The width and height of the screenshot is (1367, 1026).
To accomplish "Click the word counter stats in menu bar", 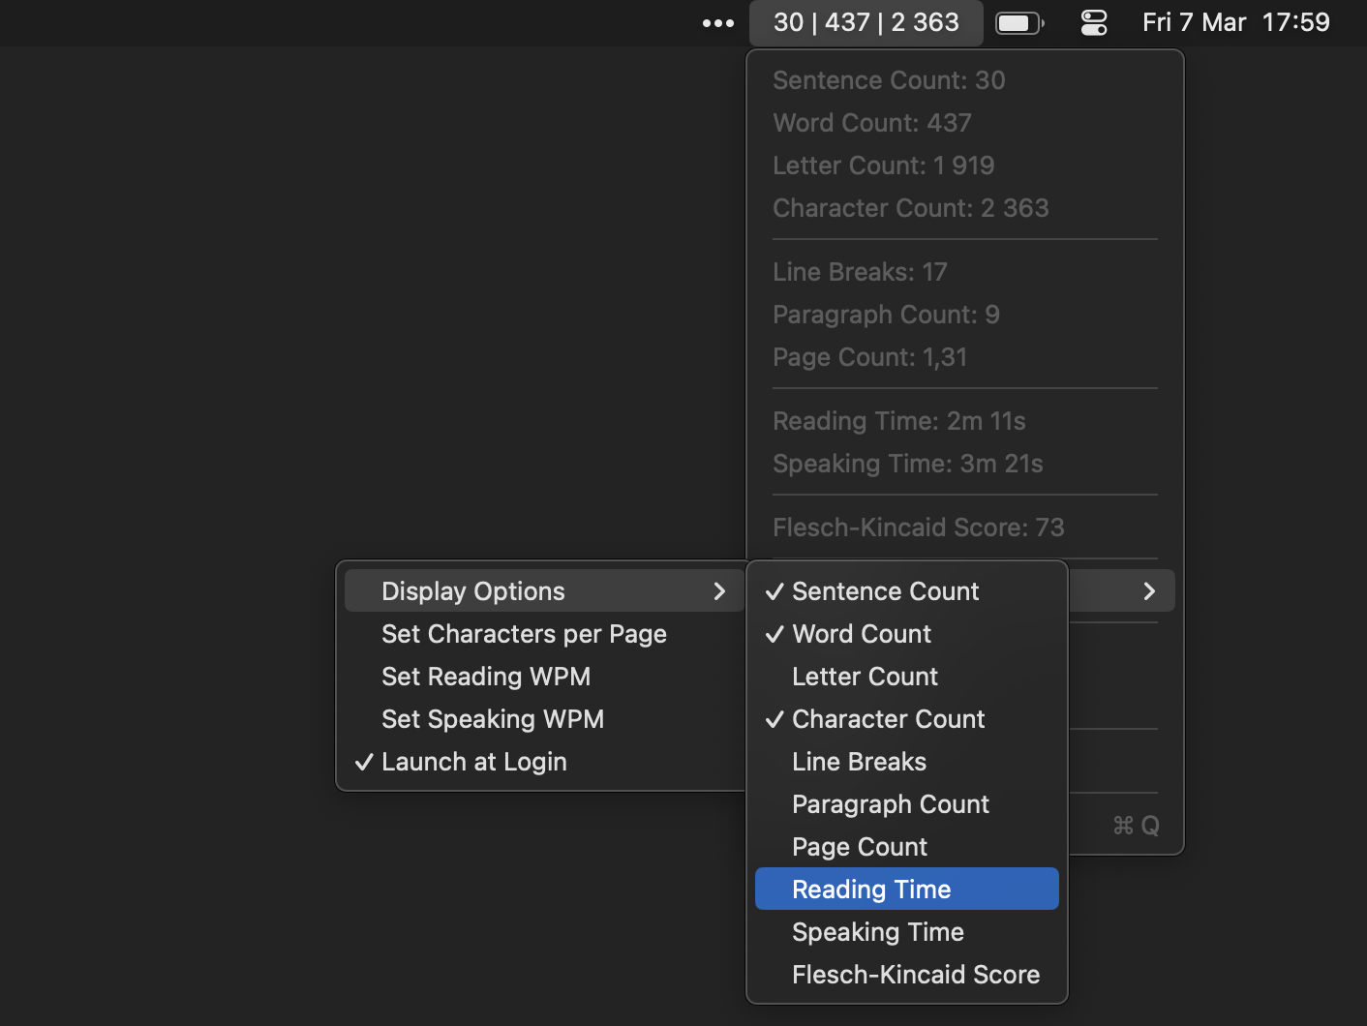I will pyautogui.click(x=866, y=23).
